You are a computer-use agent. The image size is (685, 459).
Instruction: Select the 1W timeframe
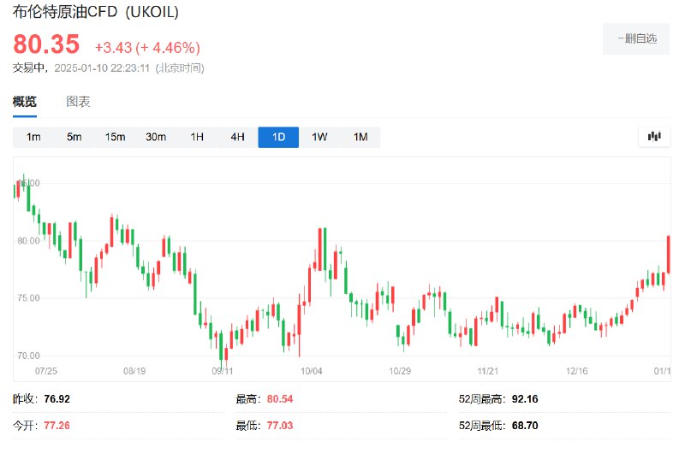(x=319, y=137)
